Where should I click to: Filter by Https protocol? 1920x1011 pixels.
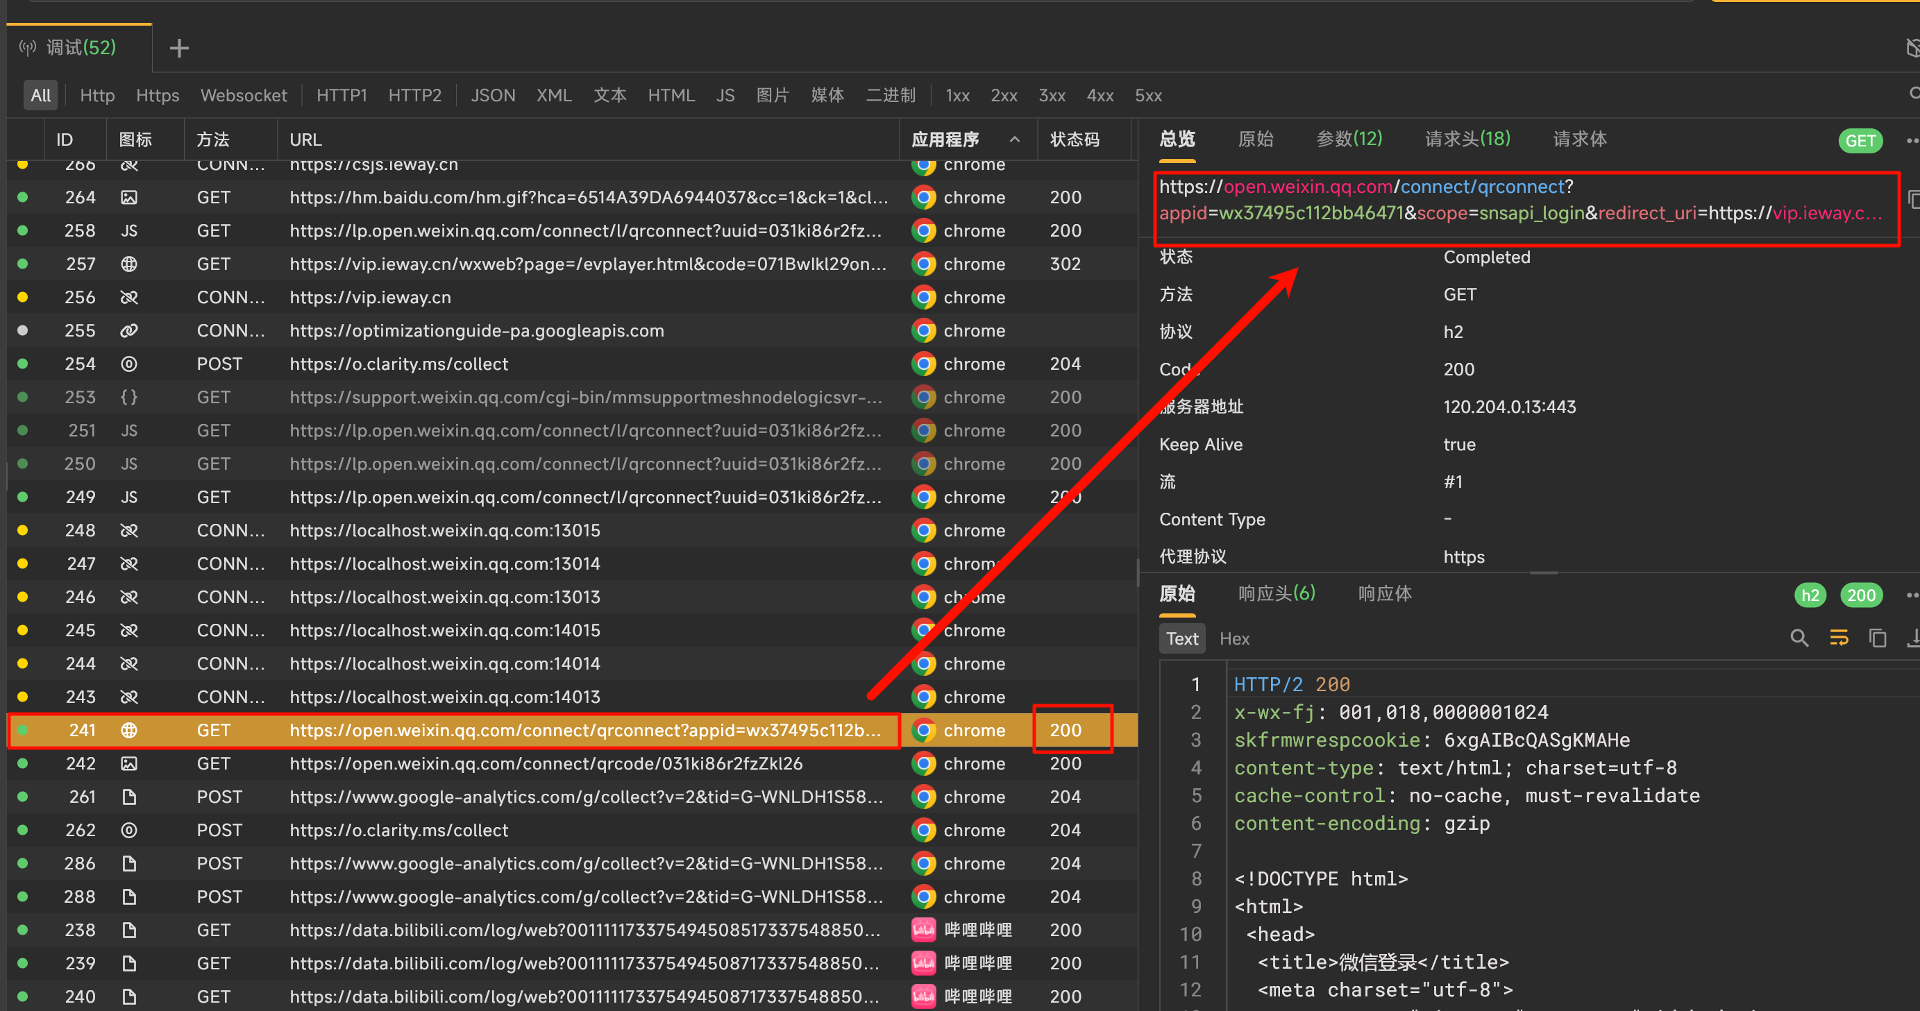pyautogui.click(x=158, y=95)
